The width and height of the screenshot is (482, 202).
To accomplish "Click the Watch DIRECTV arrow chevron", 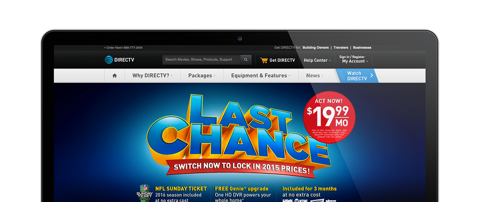I will point(372,75).
